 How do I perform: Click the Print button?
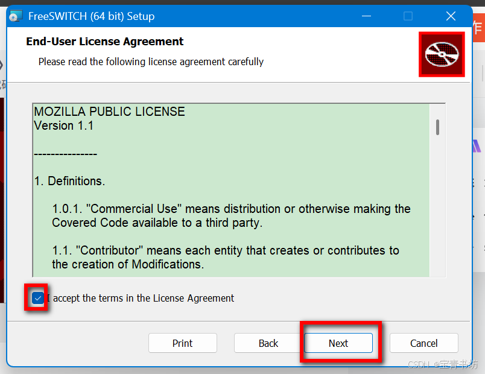pyautogui.click(x=183, y=343)
